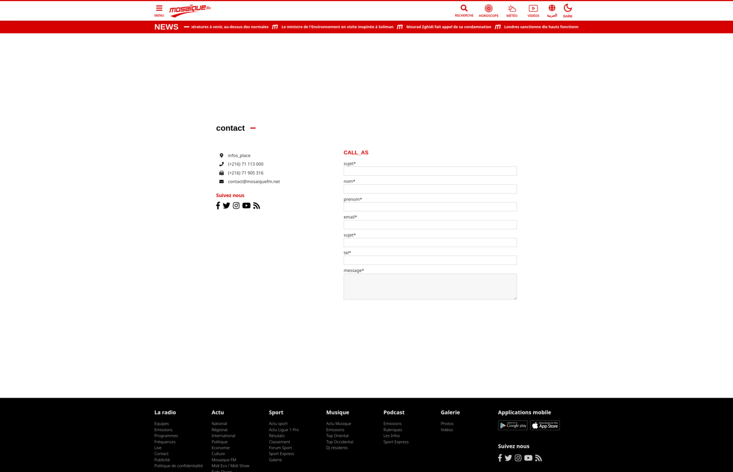Open YouTube icon in the footer

(528, 458)
